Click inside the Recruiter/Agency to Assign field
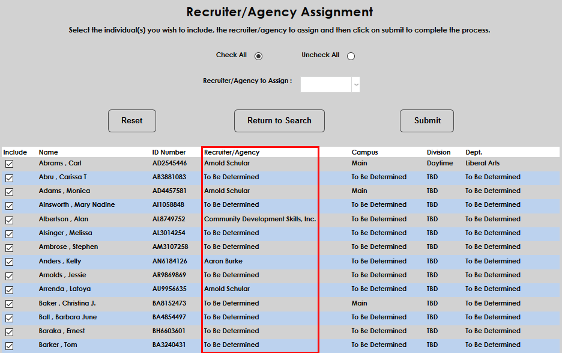This screenshot has height=353, width=562. (x=324, y=84)
